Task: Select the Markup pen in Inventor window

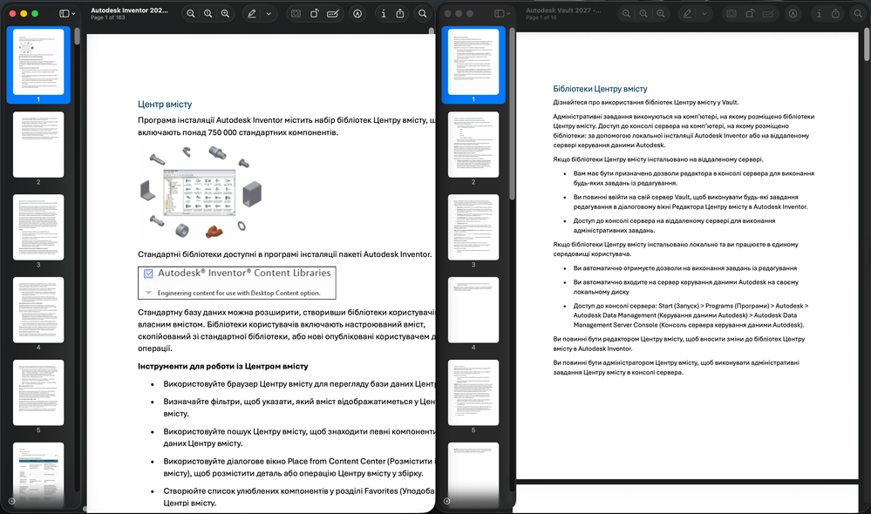Action: [x=252, y=14]
